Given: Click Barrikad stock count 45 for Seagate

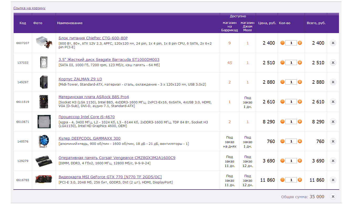Looking at the screenshot, I should point(230,63).
